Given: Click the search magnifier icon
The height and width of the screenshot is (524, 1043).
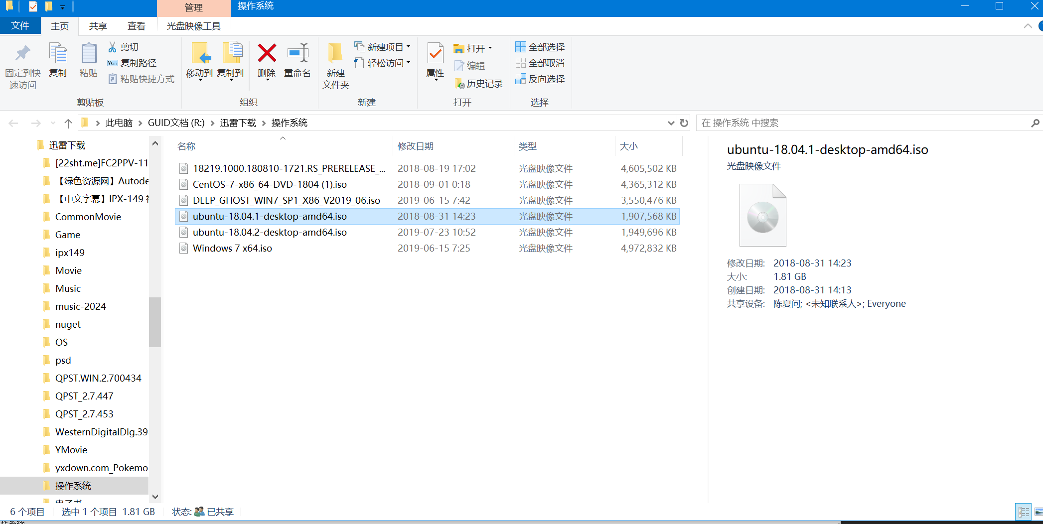Looking at the screenshot, I should point(1035,123).
